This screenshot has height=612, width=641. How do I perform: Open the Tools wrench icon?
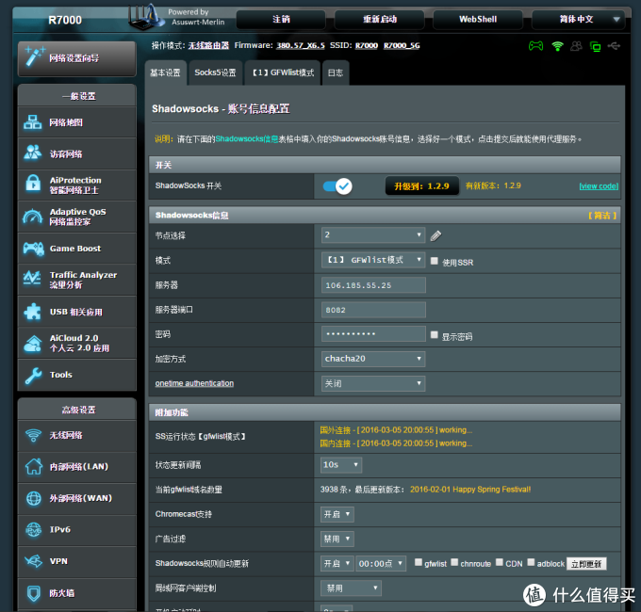(33, 375)
